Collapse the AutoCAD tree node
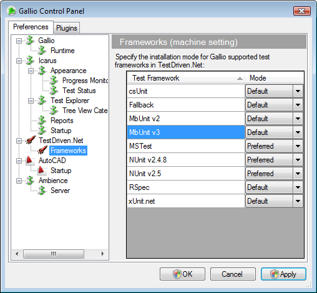 [x=19, y=161]
